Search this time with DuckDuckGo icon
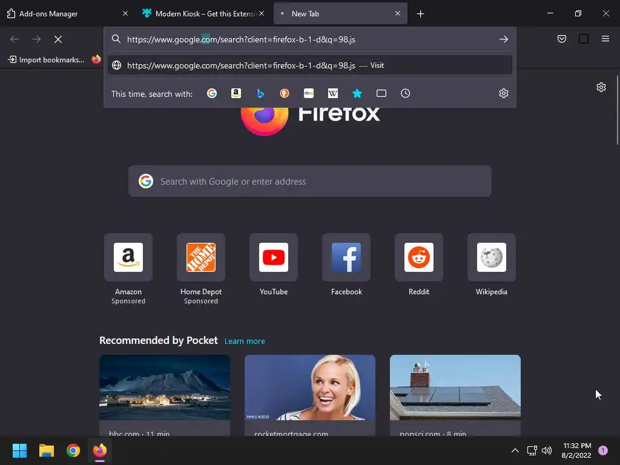 click(285, 93)
